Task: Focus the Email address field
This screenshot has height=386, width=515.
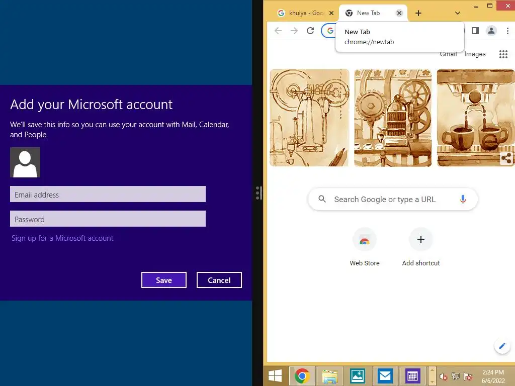Action: [x=108, y=195]
